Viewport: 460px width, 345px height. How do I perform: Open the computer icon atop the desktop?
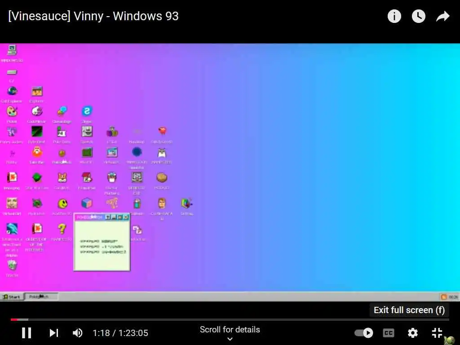coord(12,50)
